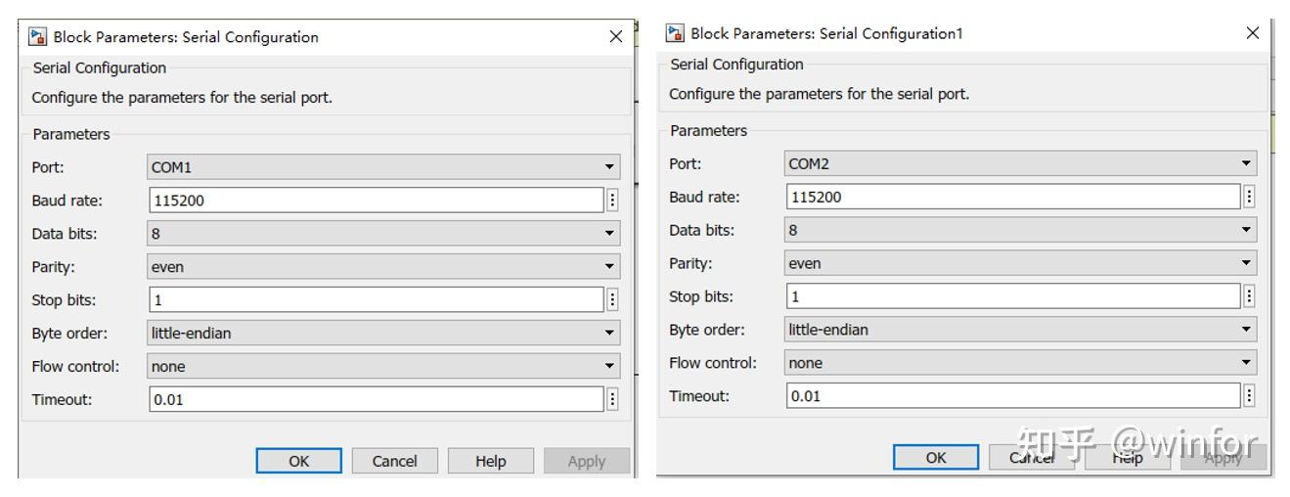1290x497 pixels.
Task: Open Help for Serial Configuration block
Action: (x=491, y=461)
